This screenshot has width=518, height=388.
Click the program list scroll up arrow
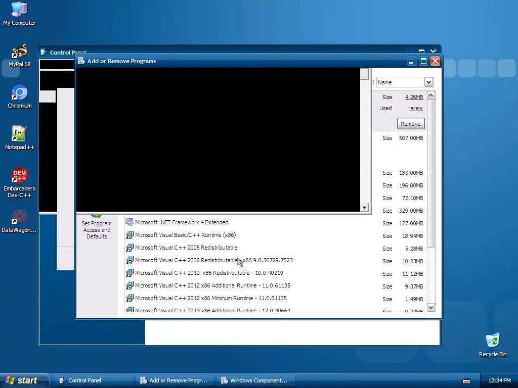(x=431, y=95)
